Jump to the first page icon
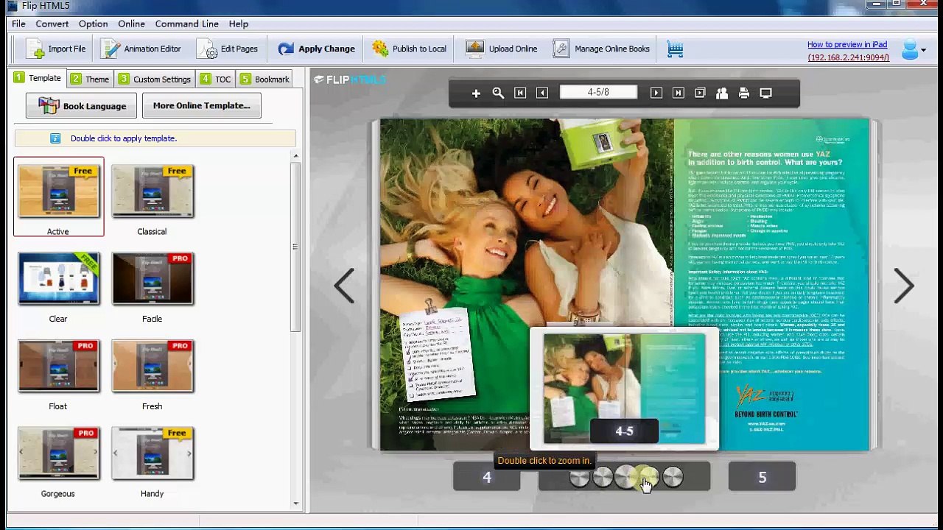Screen dimensions: 943x530 click(520, 93)
